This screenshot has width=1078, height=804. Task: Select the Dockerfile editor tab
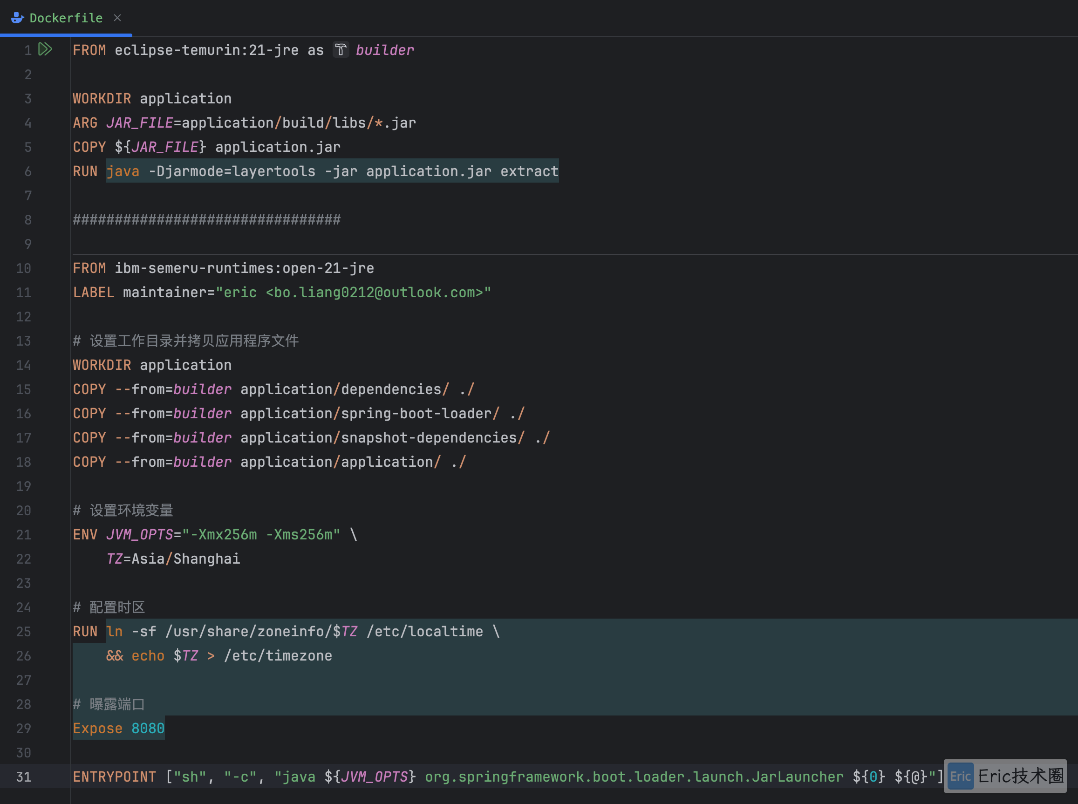pos(66,18)
